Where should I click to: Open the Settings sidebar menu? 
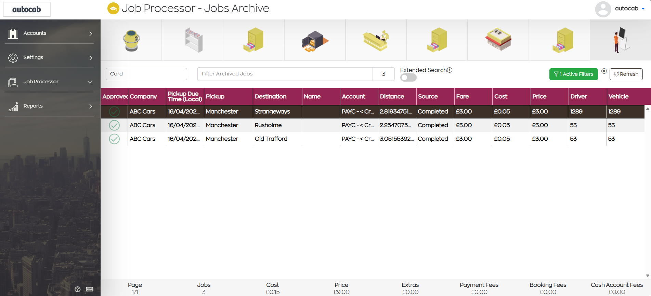pos(49,58)
